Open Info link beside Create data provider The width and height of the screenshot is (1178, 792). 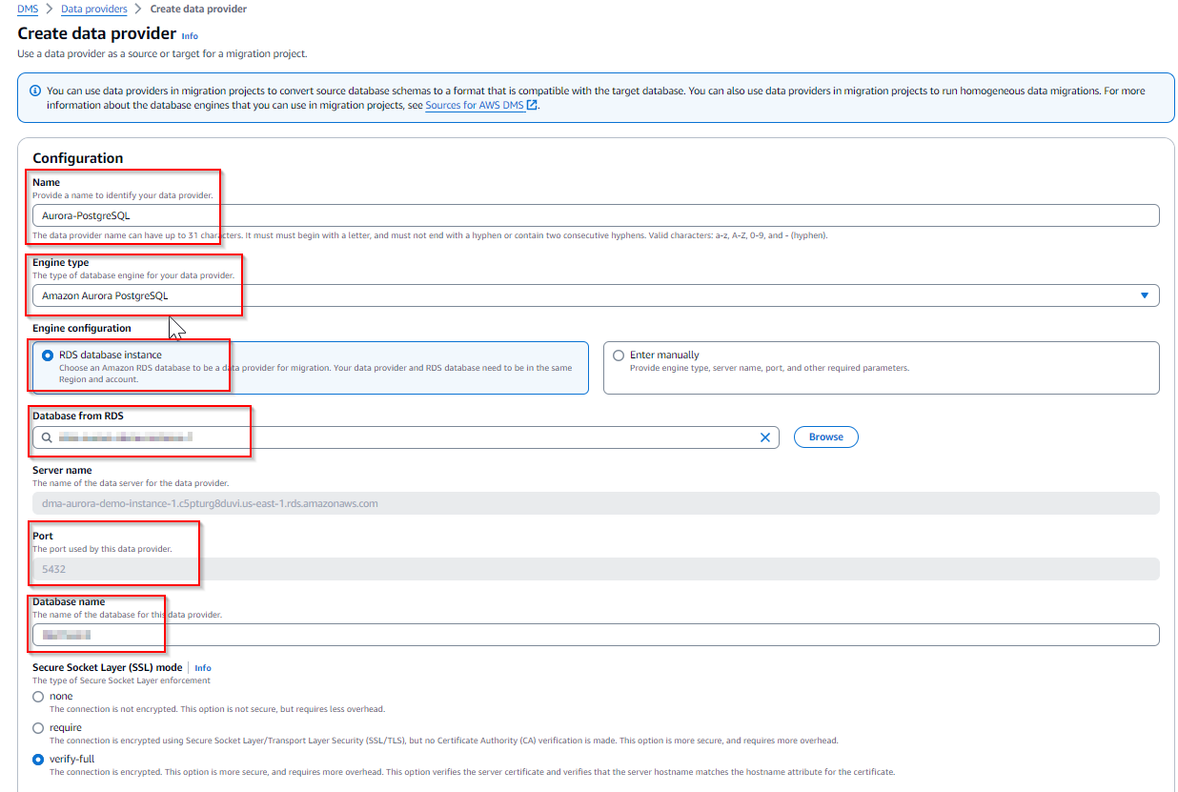(190, 36)
